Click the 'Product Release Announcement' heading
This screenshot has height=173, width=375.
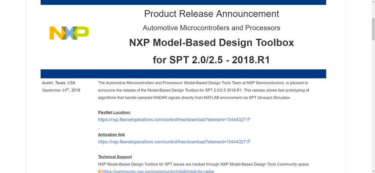point(211,13)
